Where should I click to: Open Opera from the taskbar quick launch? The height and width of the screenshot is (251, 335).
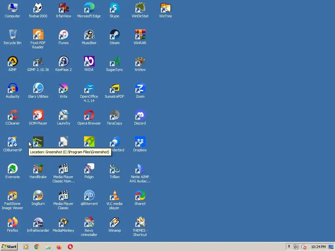point(70,247)
